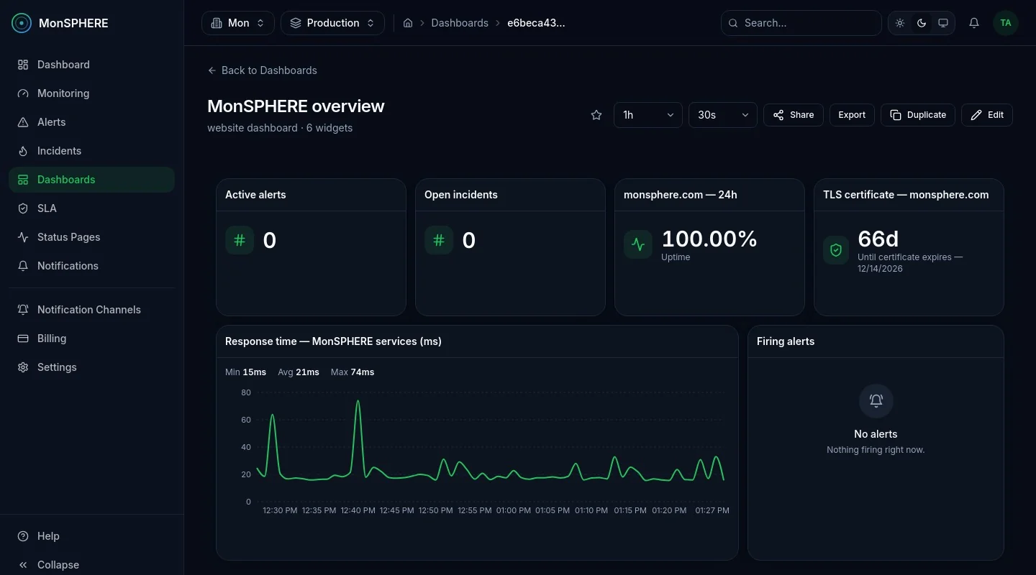Click the Min 15ms stat
Viewport: 1036px width, 575px height.
(245, 372)
